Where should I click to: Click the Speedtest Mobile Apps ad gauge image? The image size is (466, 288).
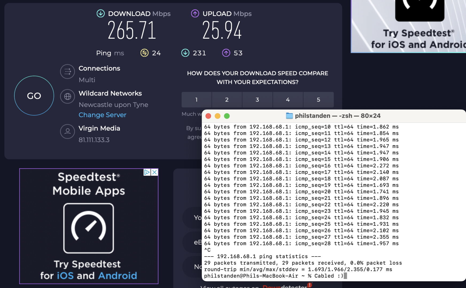[88, 228]
